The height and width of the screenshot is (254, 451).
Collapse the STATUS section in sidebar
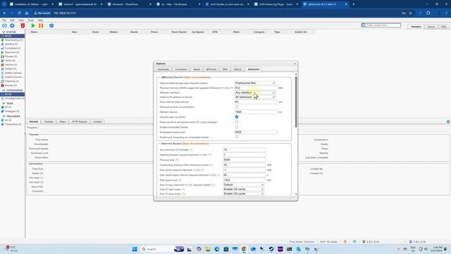4,32
